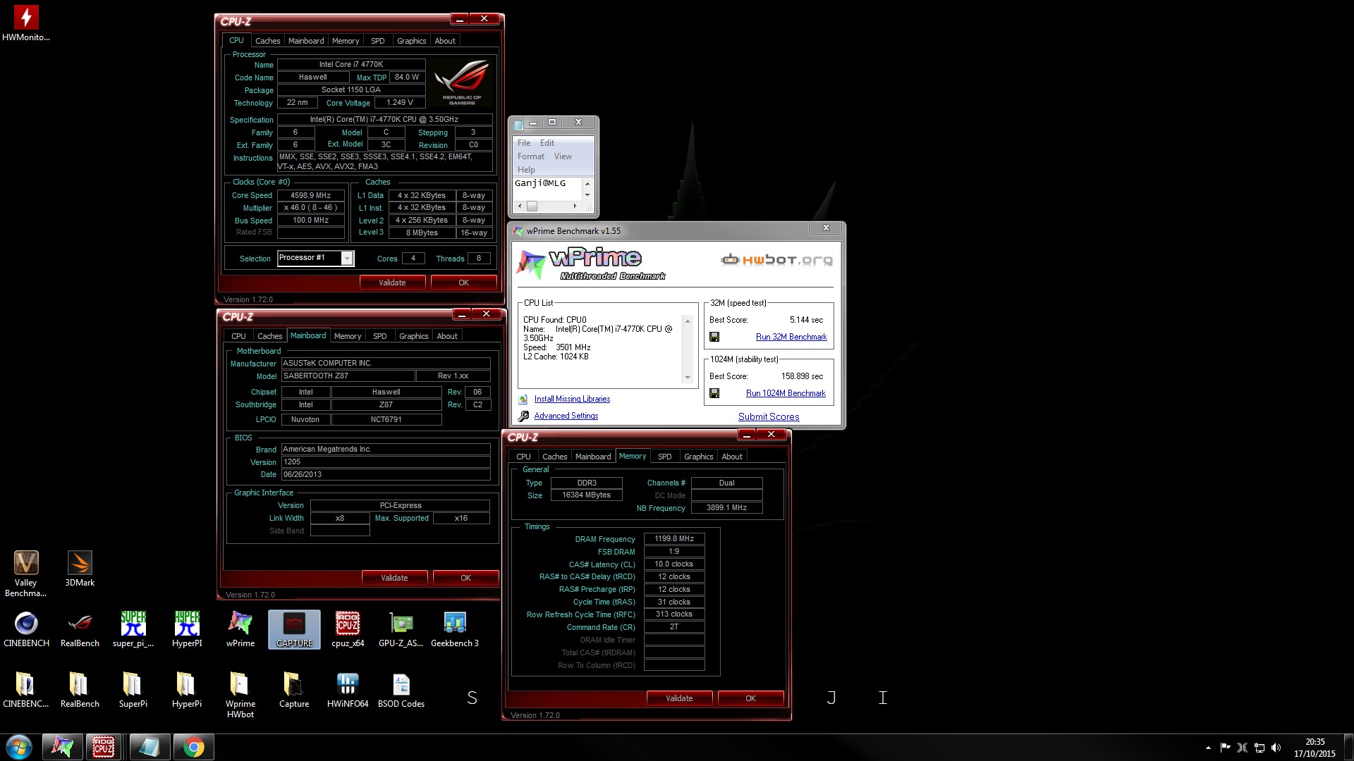
Task: Open Graphics tab in Mainboard CPU-Z window
Action: click(413, 336)
